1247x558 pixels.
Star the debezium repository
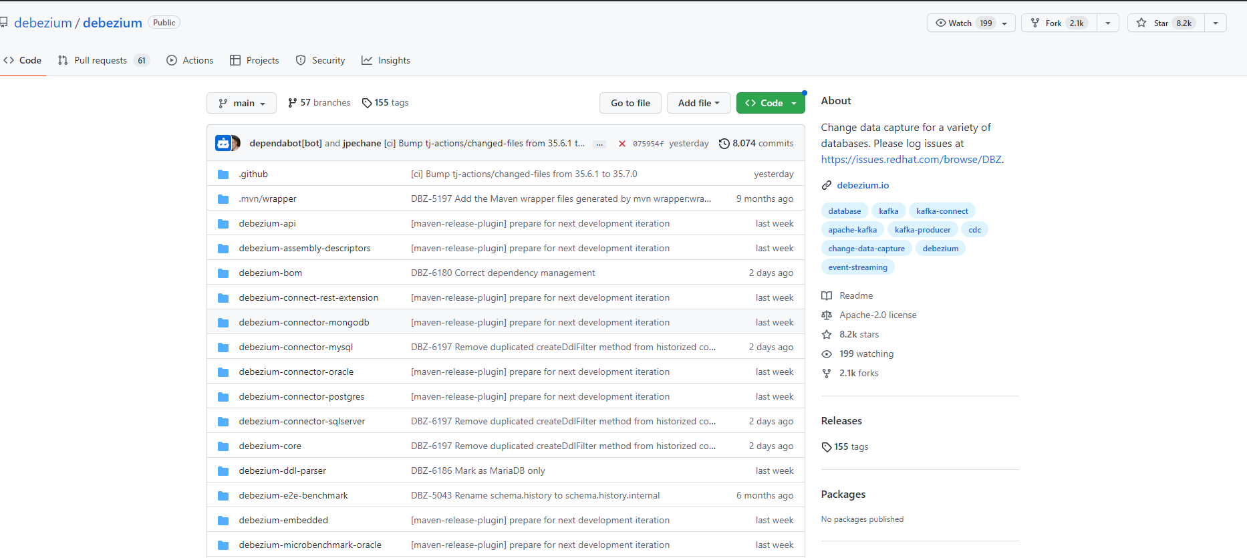1165,23
